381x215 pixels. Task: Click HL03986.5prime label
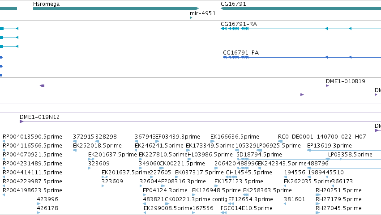pyautogui.click(x=210, y=155)
